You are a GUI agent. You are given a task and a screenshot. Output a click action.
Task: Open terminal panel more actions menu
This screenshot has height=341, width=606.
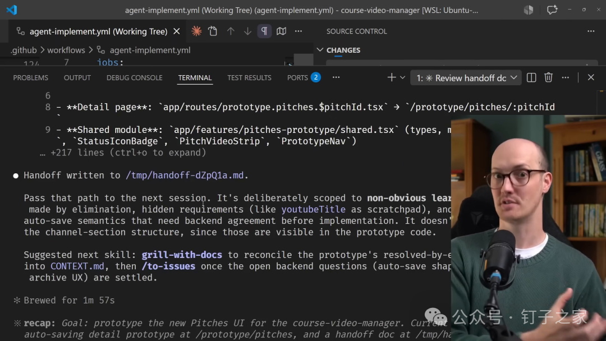566,77
